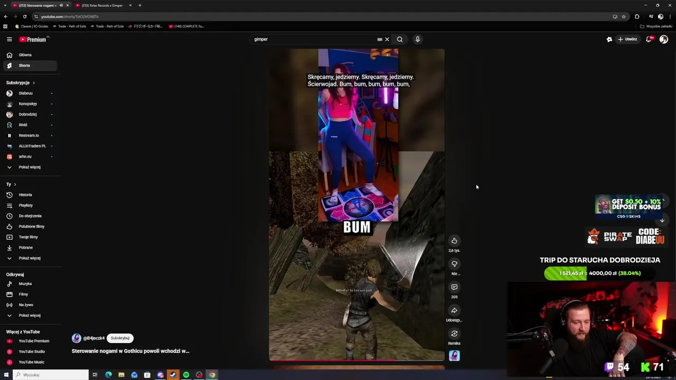Open the arhn.eu subscription channel
Screen dimensions: 676x380
click(x=30, y=157)
